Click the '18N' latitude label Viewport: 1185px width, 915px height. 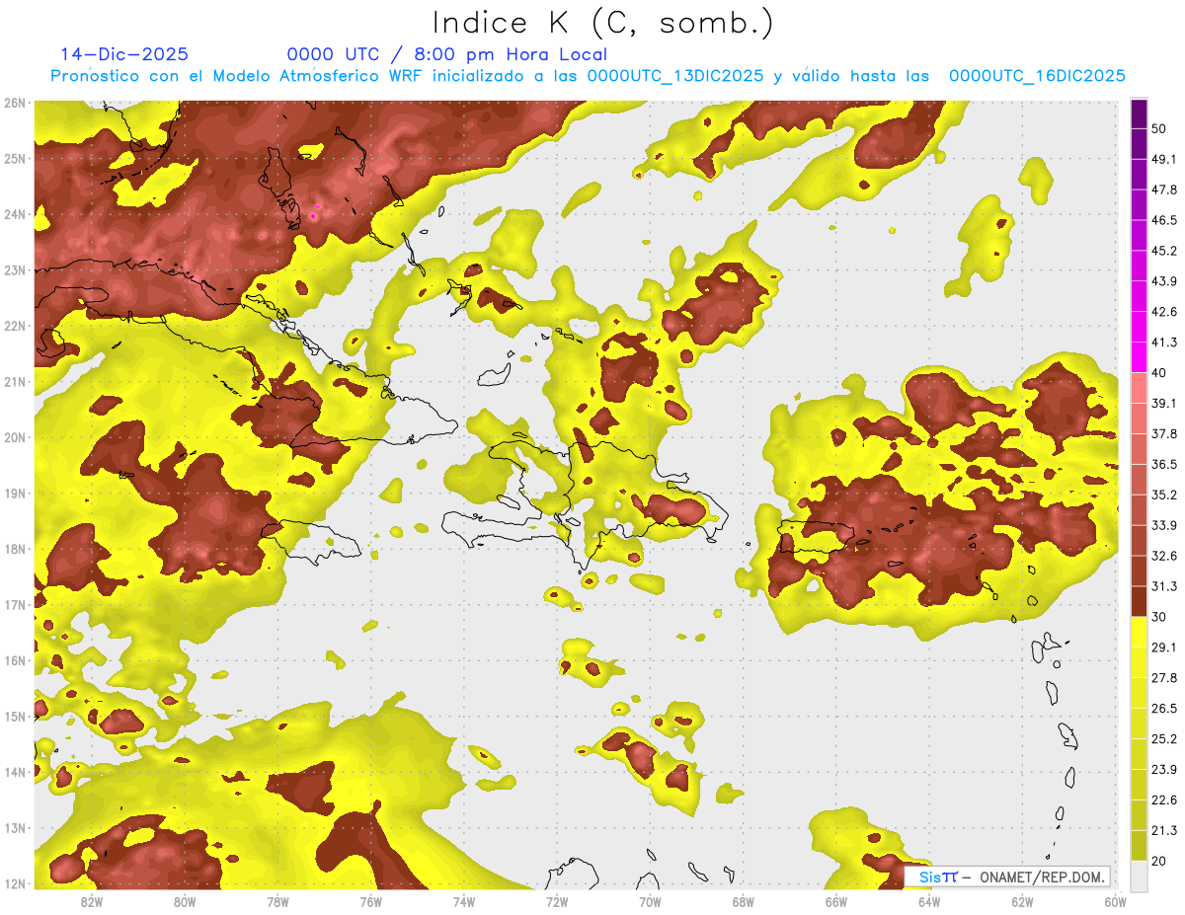pos(15,550)
